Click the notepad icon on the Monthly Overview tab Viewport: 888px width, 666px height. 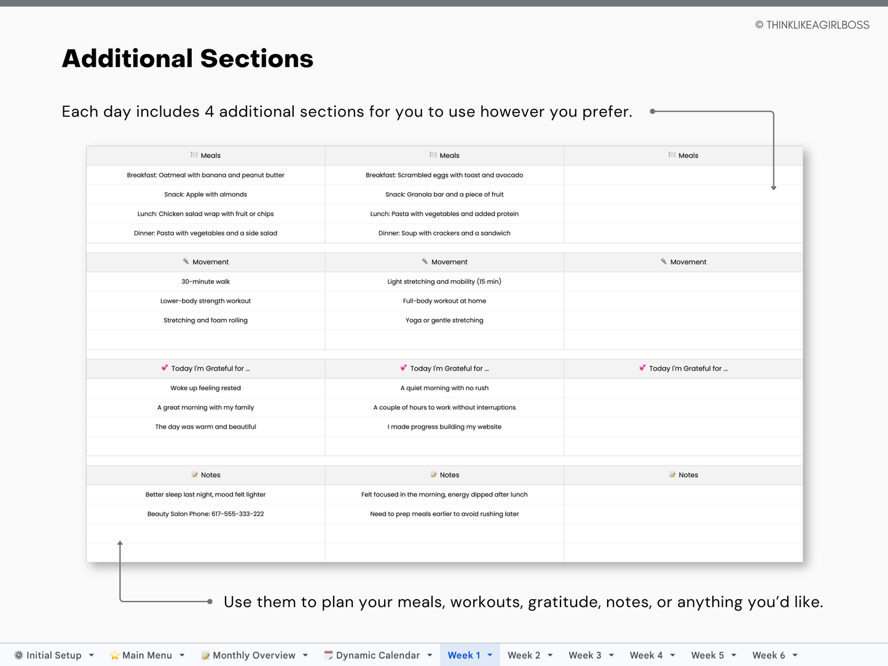[x=206, y=655]
